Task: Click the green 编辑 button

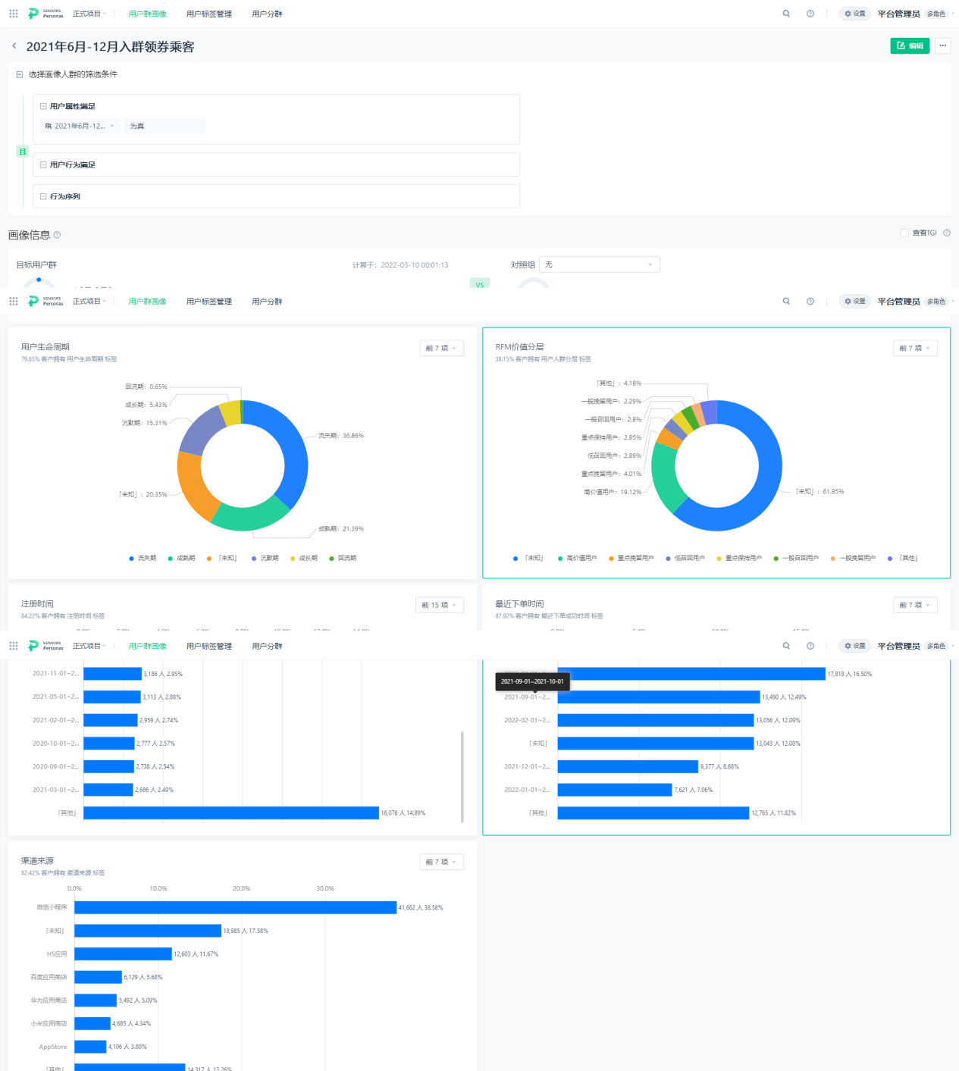Action: click(909, 45)
